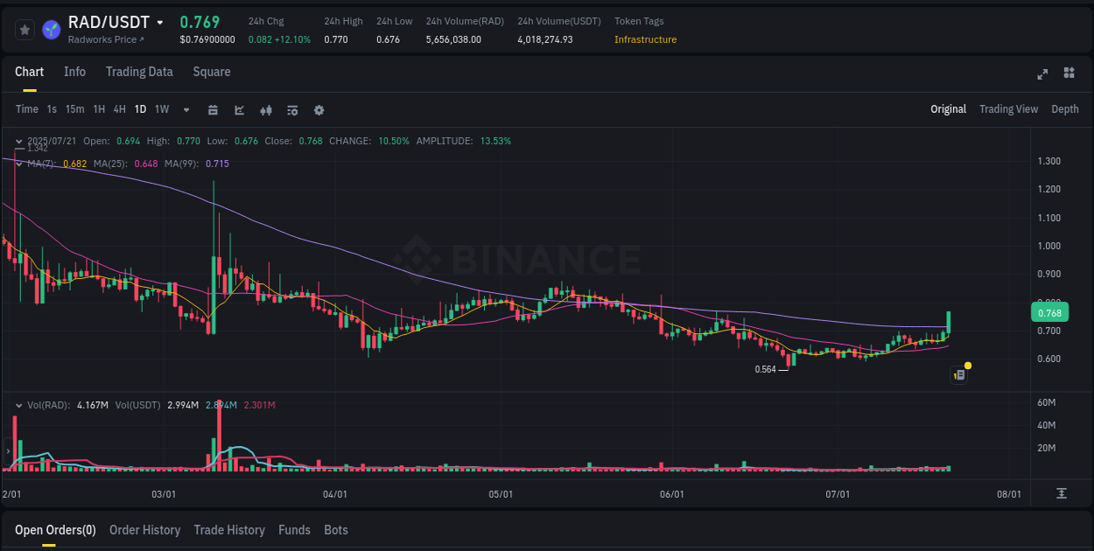Click the date range calendar icon on toolbar
This screenshot has width=1094, height=551.
coord(213,110)
